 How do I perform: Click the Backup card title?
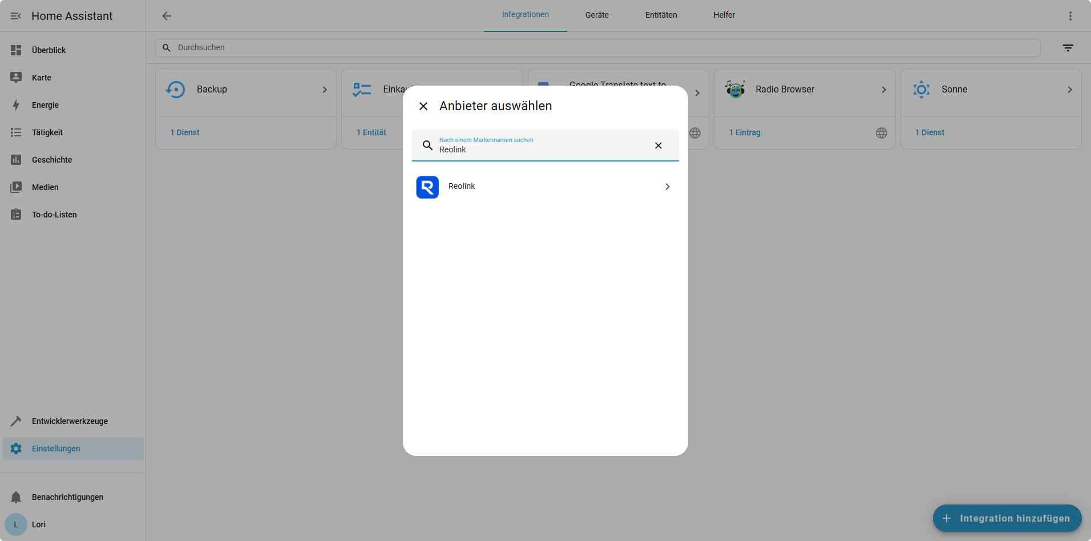pyautogui.click(x=212, y=90)
